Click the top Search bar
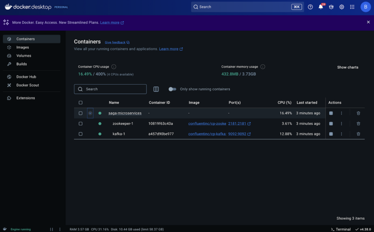 coord(247,7)
